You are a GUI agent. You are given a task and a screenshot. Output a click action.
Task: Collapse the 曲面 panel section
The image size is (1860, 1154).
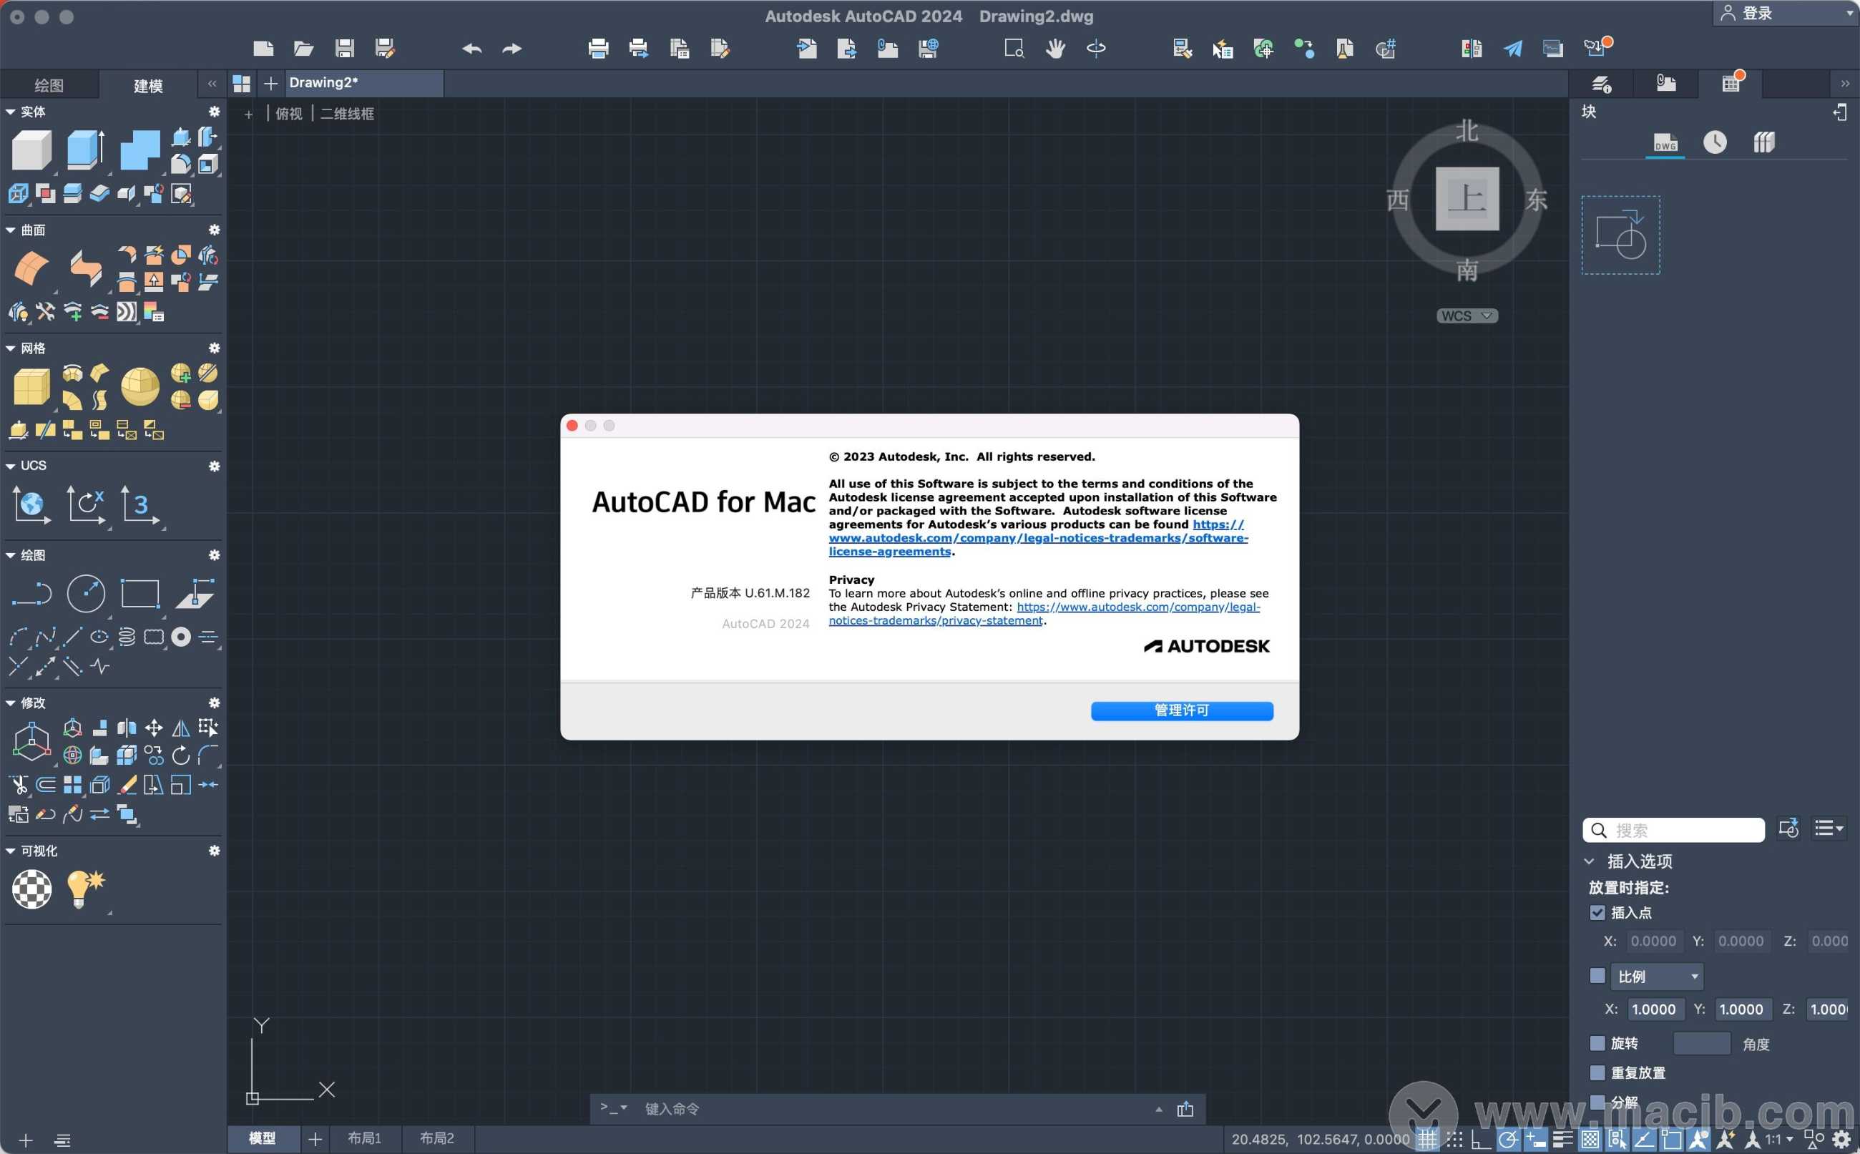pos(11,230)
